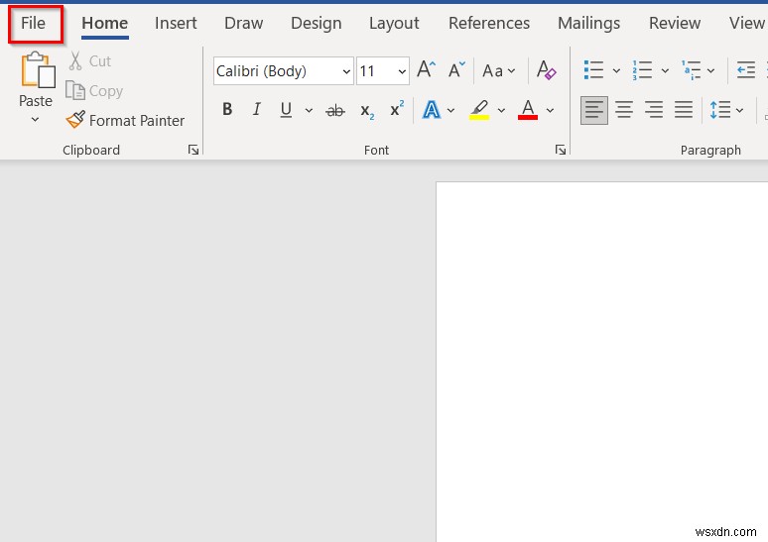Image resolution: width=768 pixels, height=542 pixels.
Task: Expand font color dropdown arrow
Action: 550,111
